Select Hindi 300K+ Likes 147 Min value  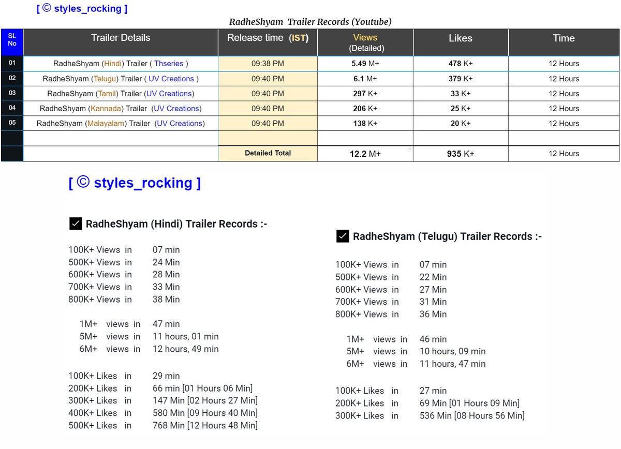tap(205, 400)
